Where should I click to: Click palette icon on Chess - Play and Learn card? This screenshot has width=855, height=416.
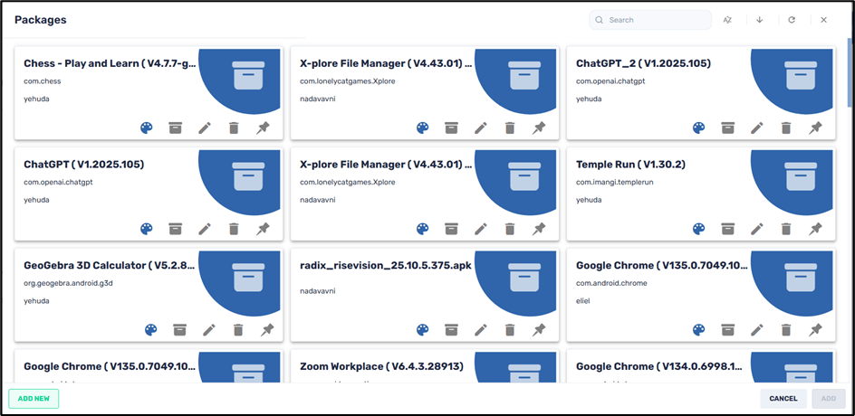coord(147,128)
